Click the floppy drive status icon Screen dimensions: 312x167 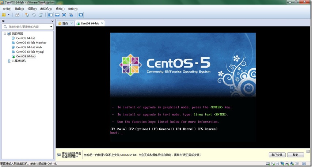[277, 164]
